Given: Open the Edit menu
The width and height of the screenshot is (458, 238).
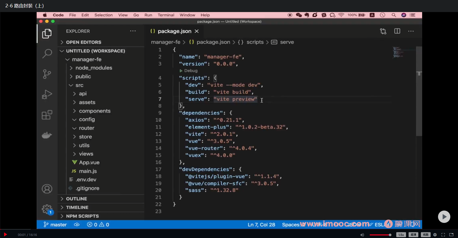Looking at the screenshot, I should (85, 15).
